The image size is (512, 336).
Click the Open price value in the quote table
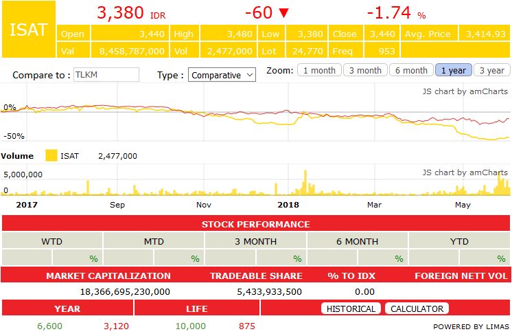(130, 34)
